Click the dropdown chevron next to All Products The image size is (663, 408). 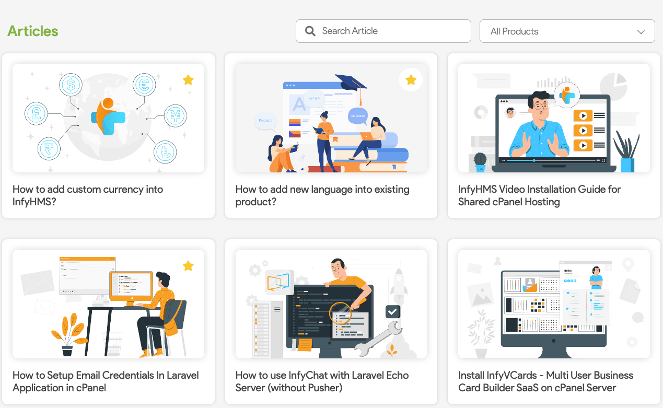[641, 31]
